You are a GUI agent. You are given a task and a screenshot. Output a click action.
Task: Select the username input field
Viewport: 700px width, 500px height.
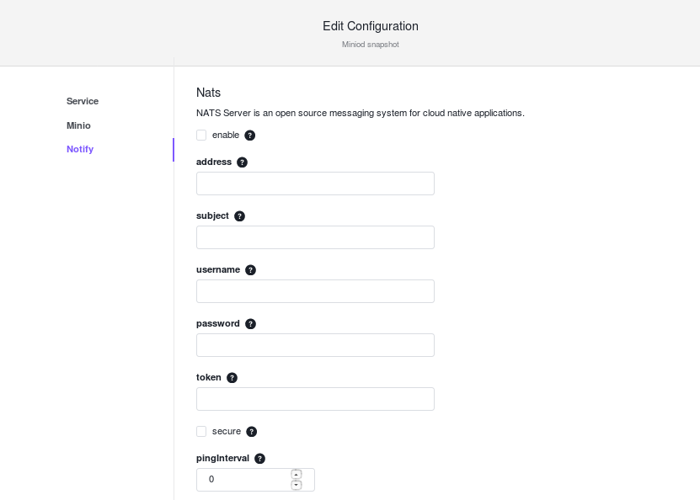(315, 291)
